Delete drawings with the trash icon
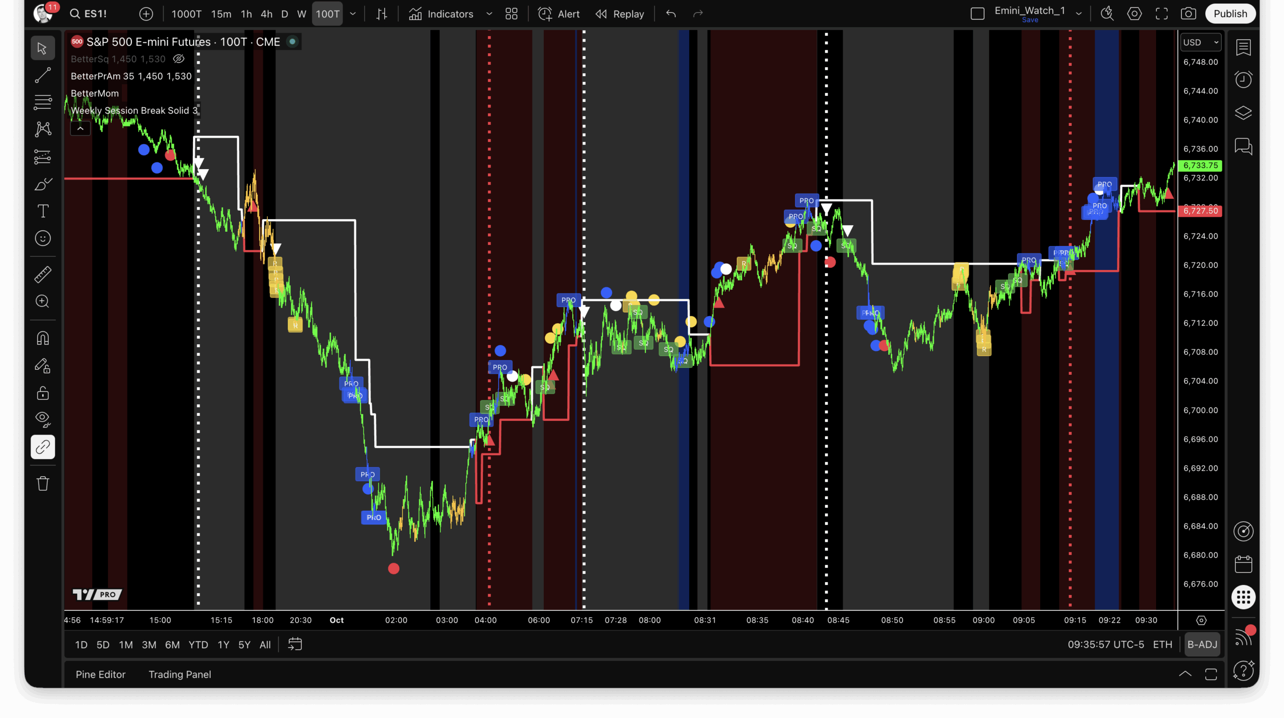 tap(43, 484)
